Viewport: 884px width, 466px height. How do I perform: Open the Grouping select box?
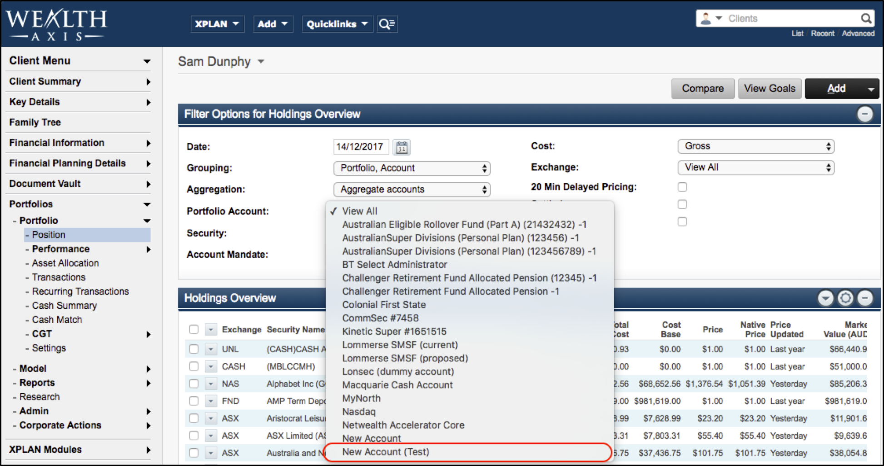click(x=412, y=168)
